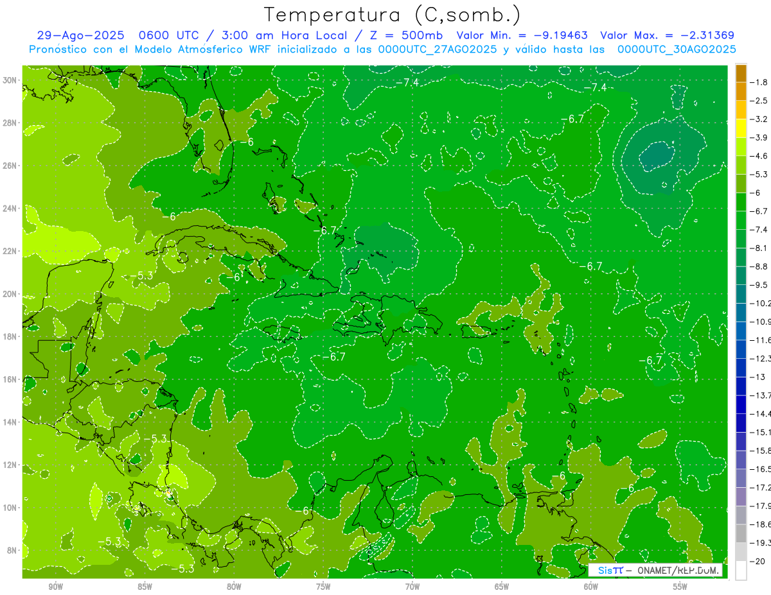The width and height of the screenshot is (771, 595).
Task: Click the '-3.2' color scale label
Action: tap(759, 119)
